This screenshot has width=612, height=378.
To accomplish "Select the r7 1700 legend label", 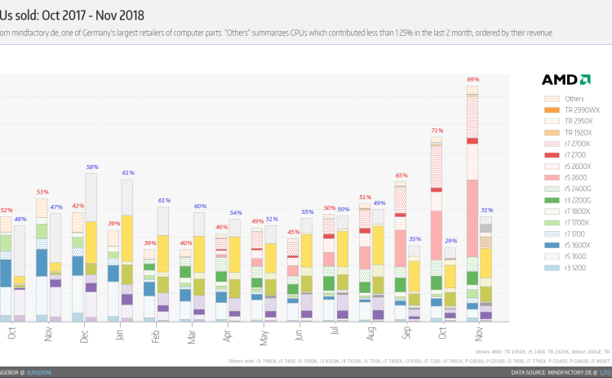I will click(574, 234).
